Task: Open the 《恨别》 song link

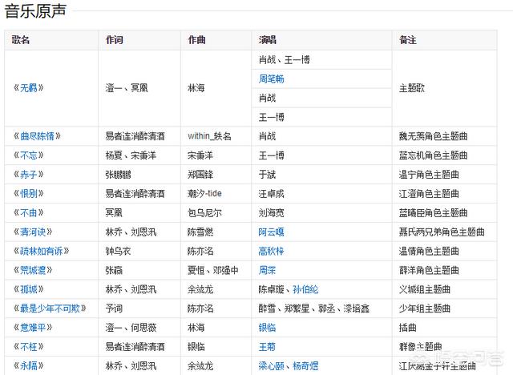Action: coord(27,194)
